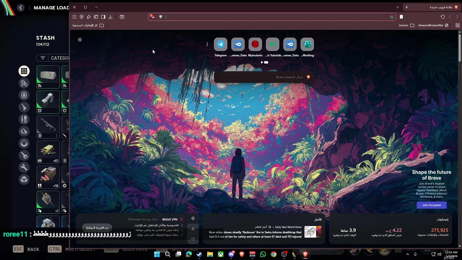Open the browser downloads icon

tap(110, 17)
